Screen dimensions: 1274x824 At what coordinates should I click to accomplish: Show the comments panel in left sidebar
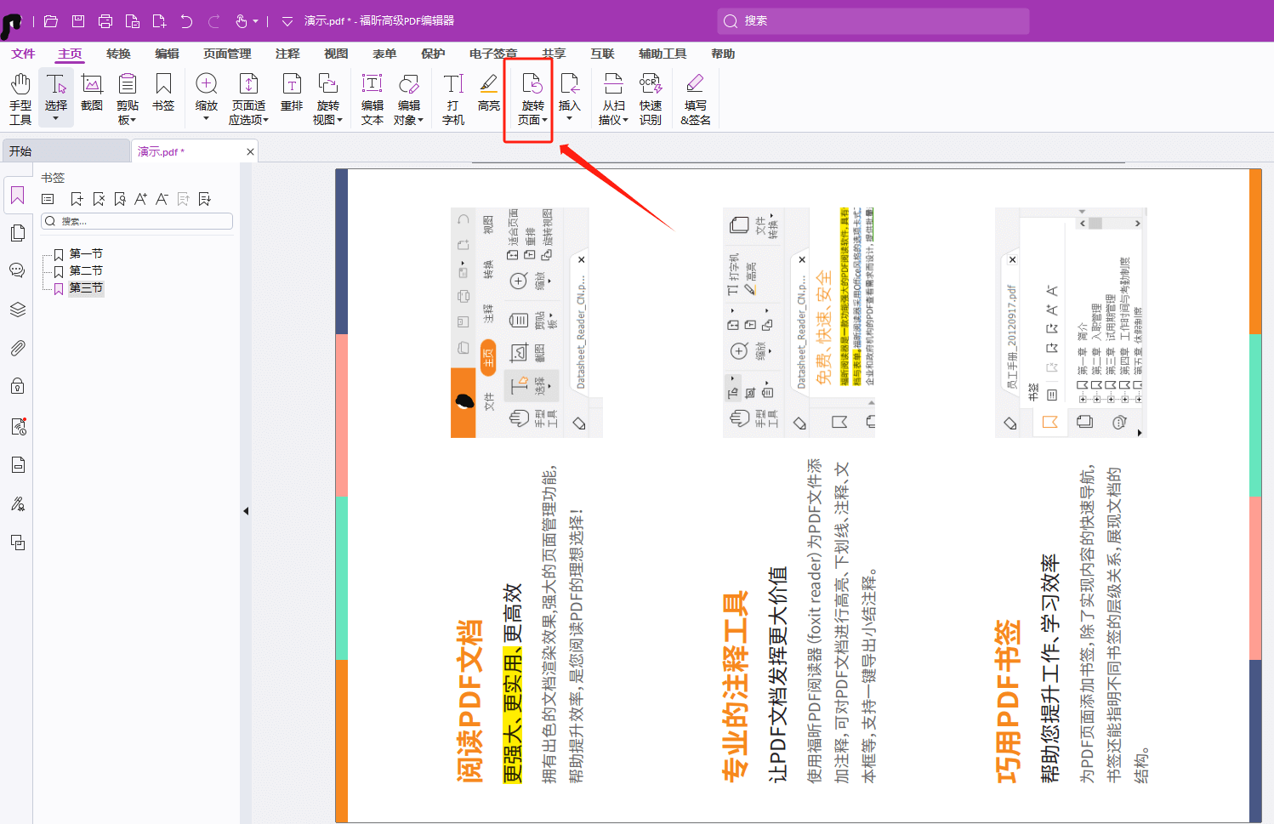point(17,270)
